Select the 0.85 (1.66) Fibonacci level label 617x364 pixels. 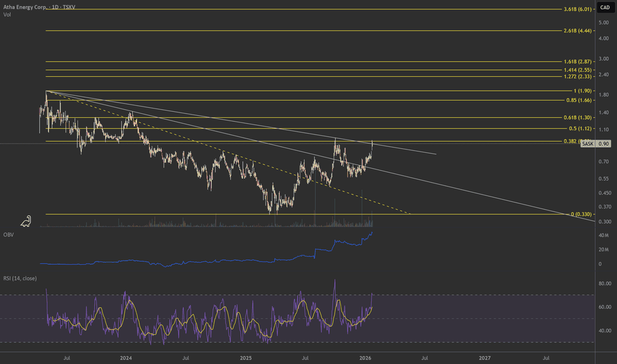point(579,101)
